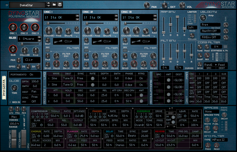Toggle Flanger on/off power button
The image size is (237, 152).
(75, 136)
